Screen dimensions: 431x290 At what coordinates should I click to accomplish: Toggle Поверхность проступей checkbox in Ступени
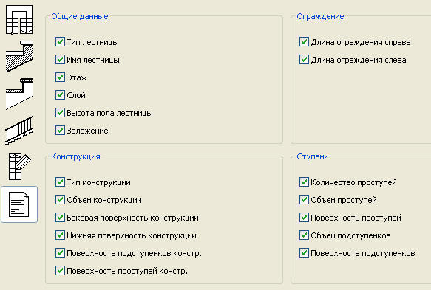coord(304,218)
